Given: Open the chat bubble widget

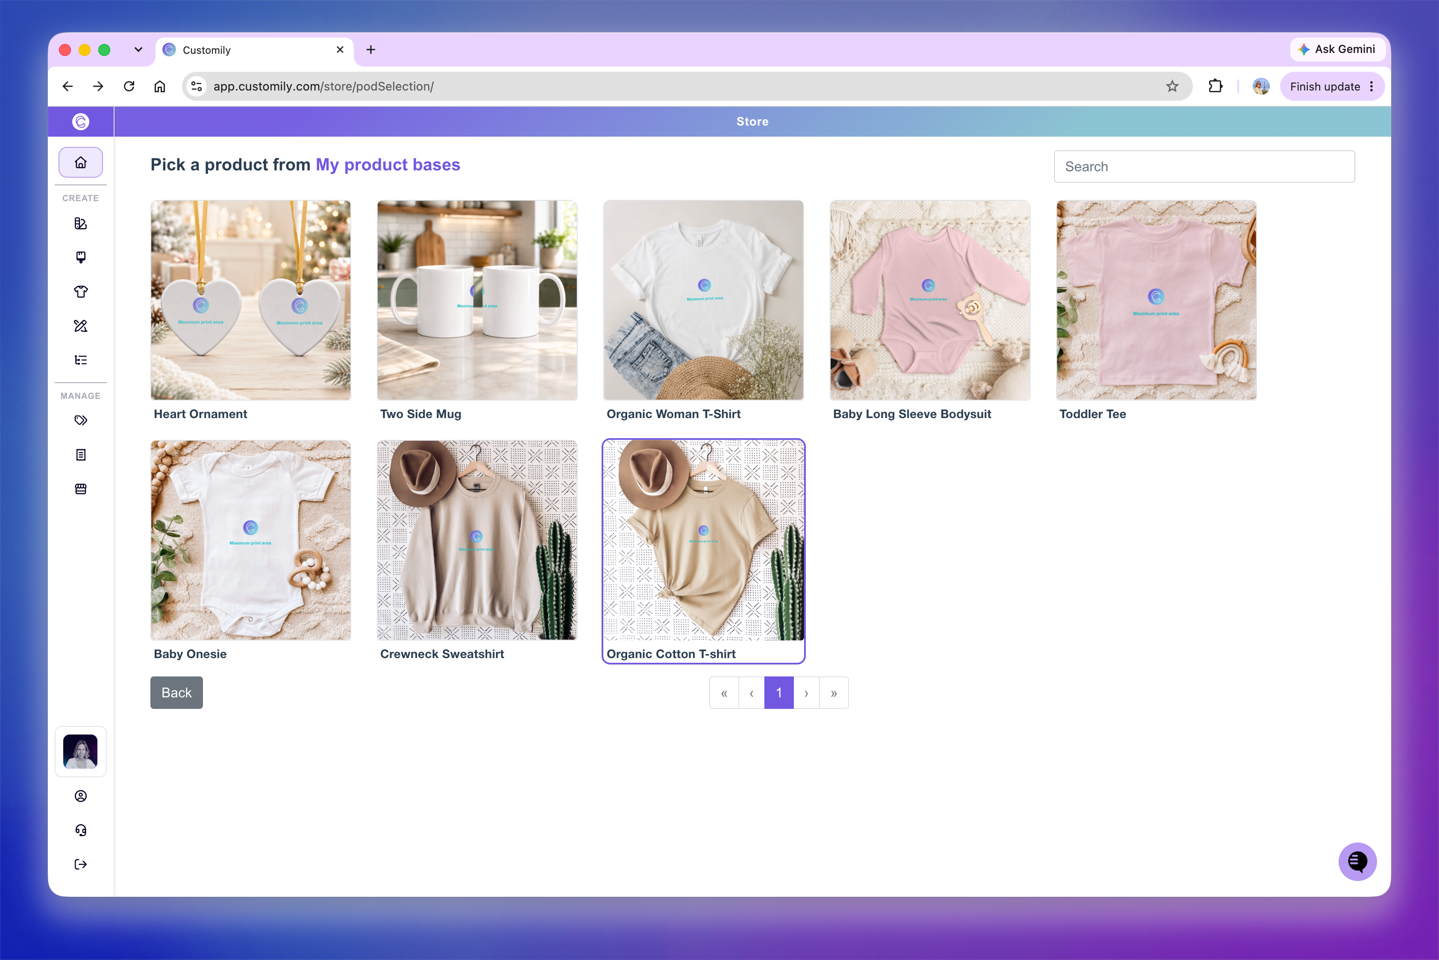Looking at the screenshot, I should [x=1357, y=861].
